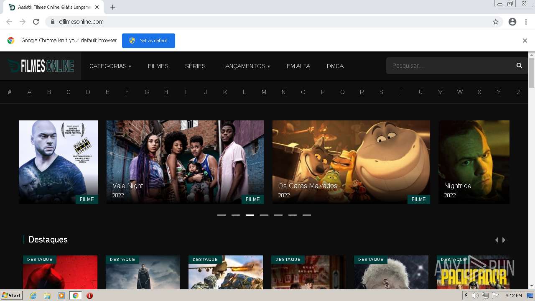
Task: Launch Internet Explorer from taskbar
Action: tap(33, 296)
